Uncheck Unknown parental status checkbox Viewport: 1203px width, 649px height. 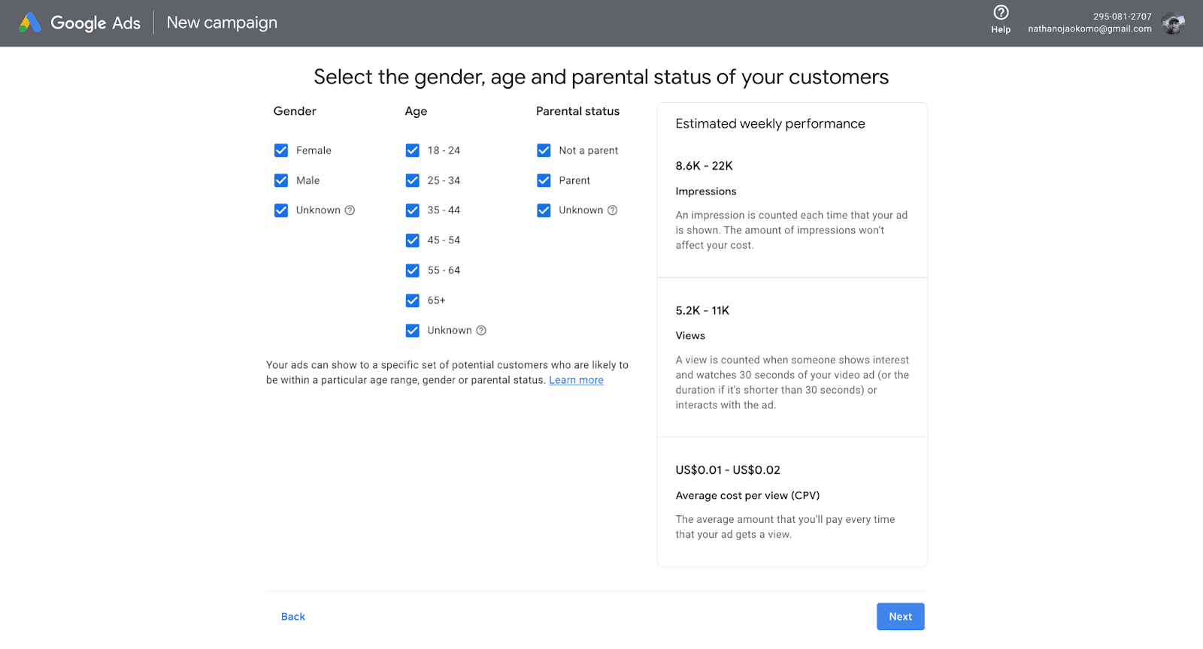pos(544,210)
